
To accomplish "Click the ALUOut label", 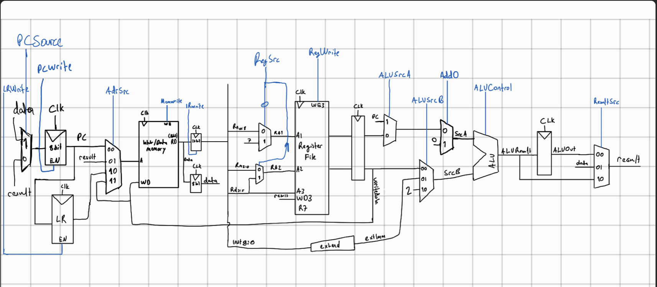I will pos(564,149).
